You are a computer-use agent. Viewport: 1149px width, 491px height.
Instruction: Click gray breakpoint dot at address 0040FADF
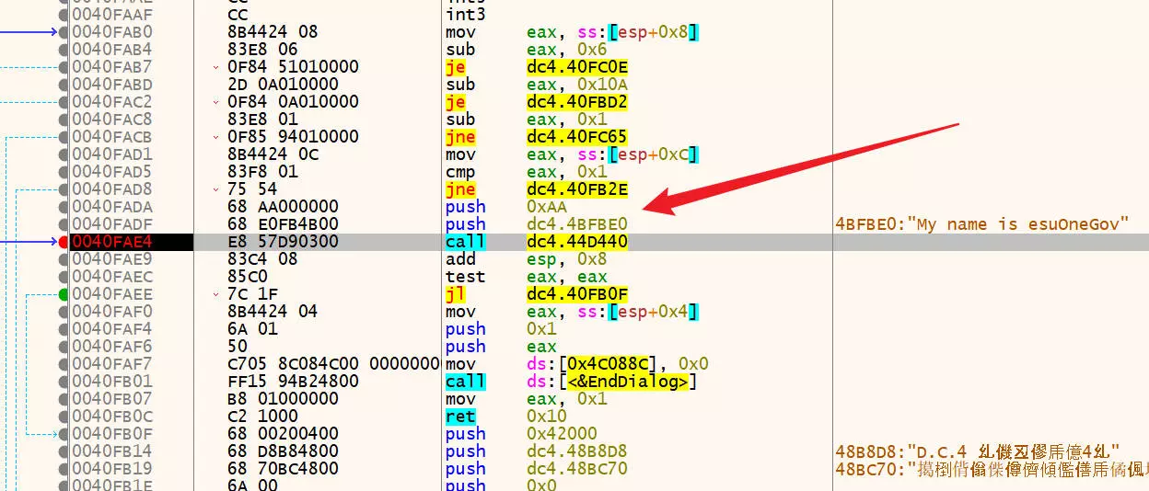63,224
